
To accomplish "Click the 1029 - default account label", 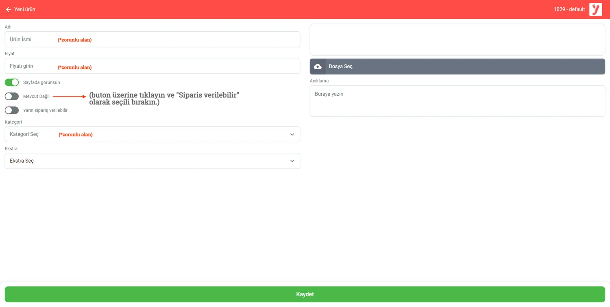I will [x=569, y=9].
